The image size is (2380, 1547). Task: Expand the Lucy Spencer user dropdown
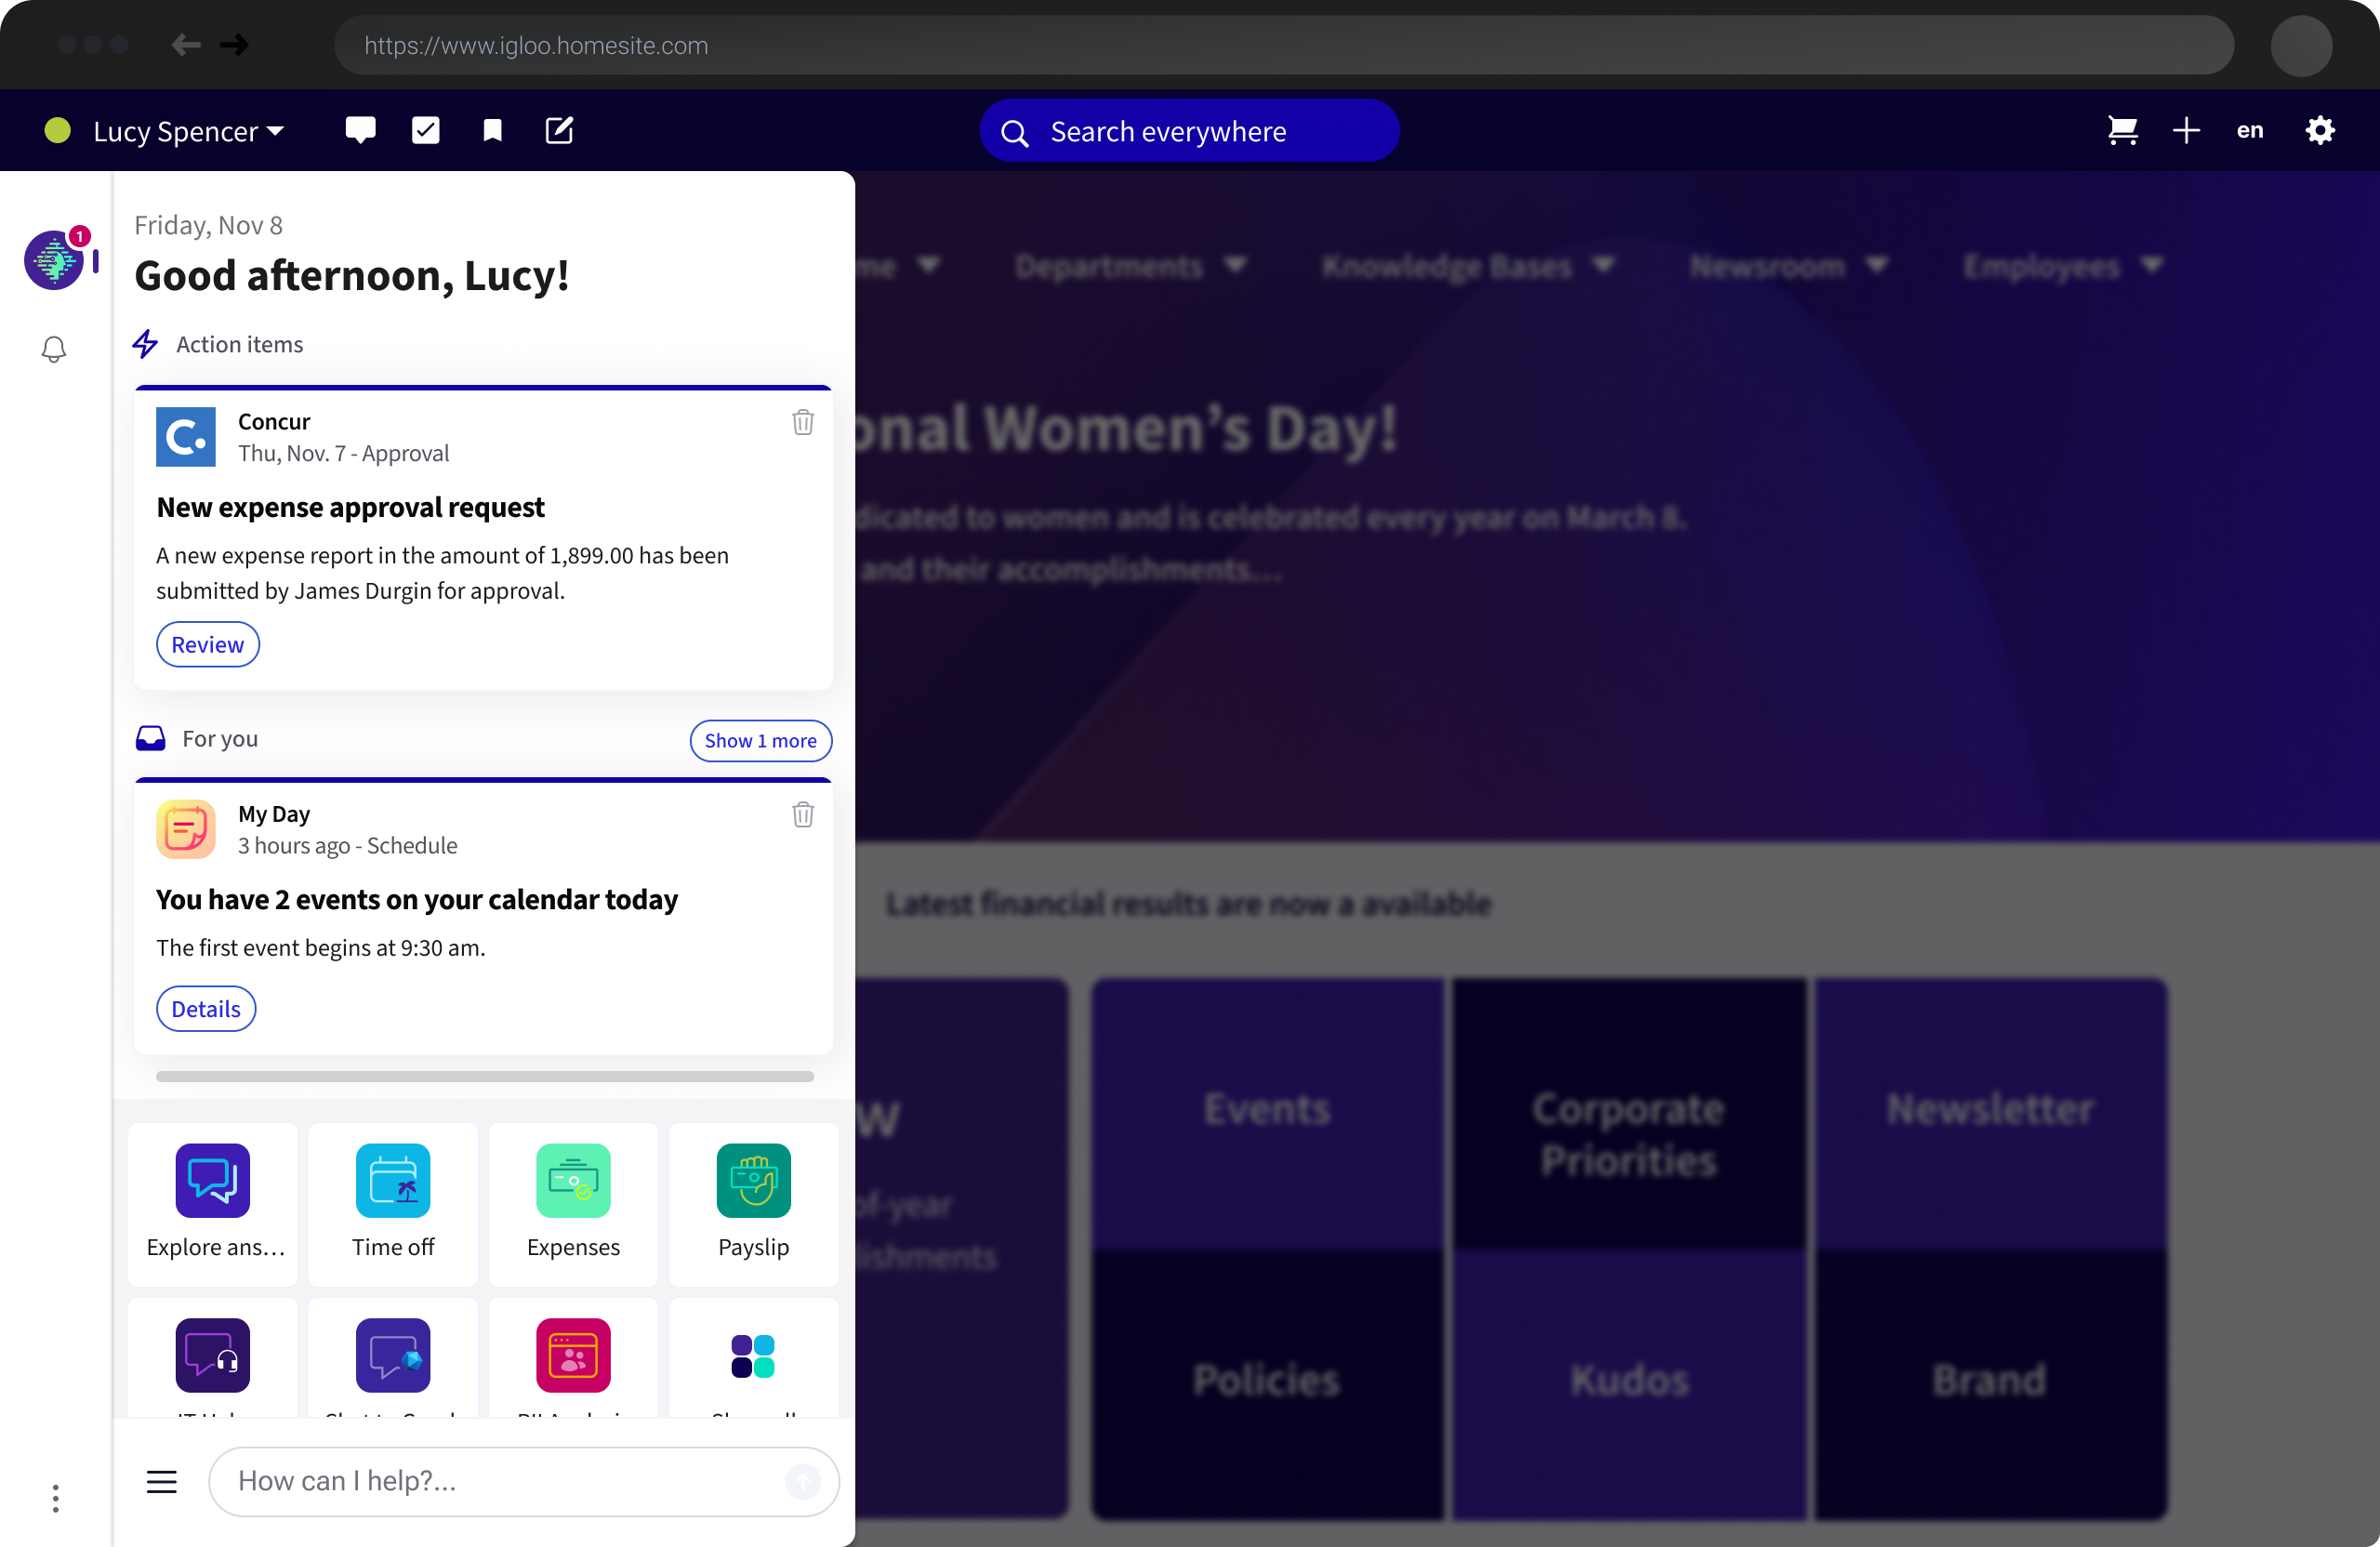coord(188,132)
